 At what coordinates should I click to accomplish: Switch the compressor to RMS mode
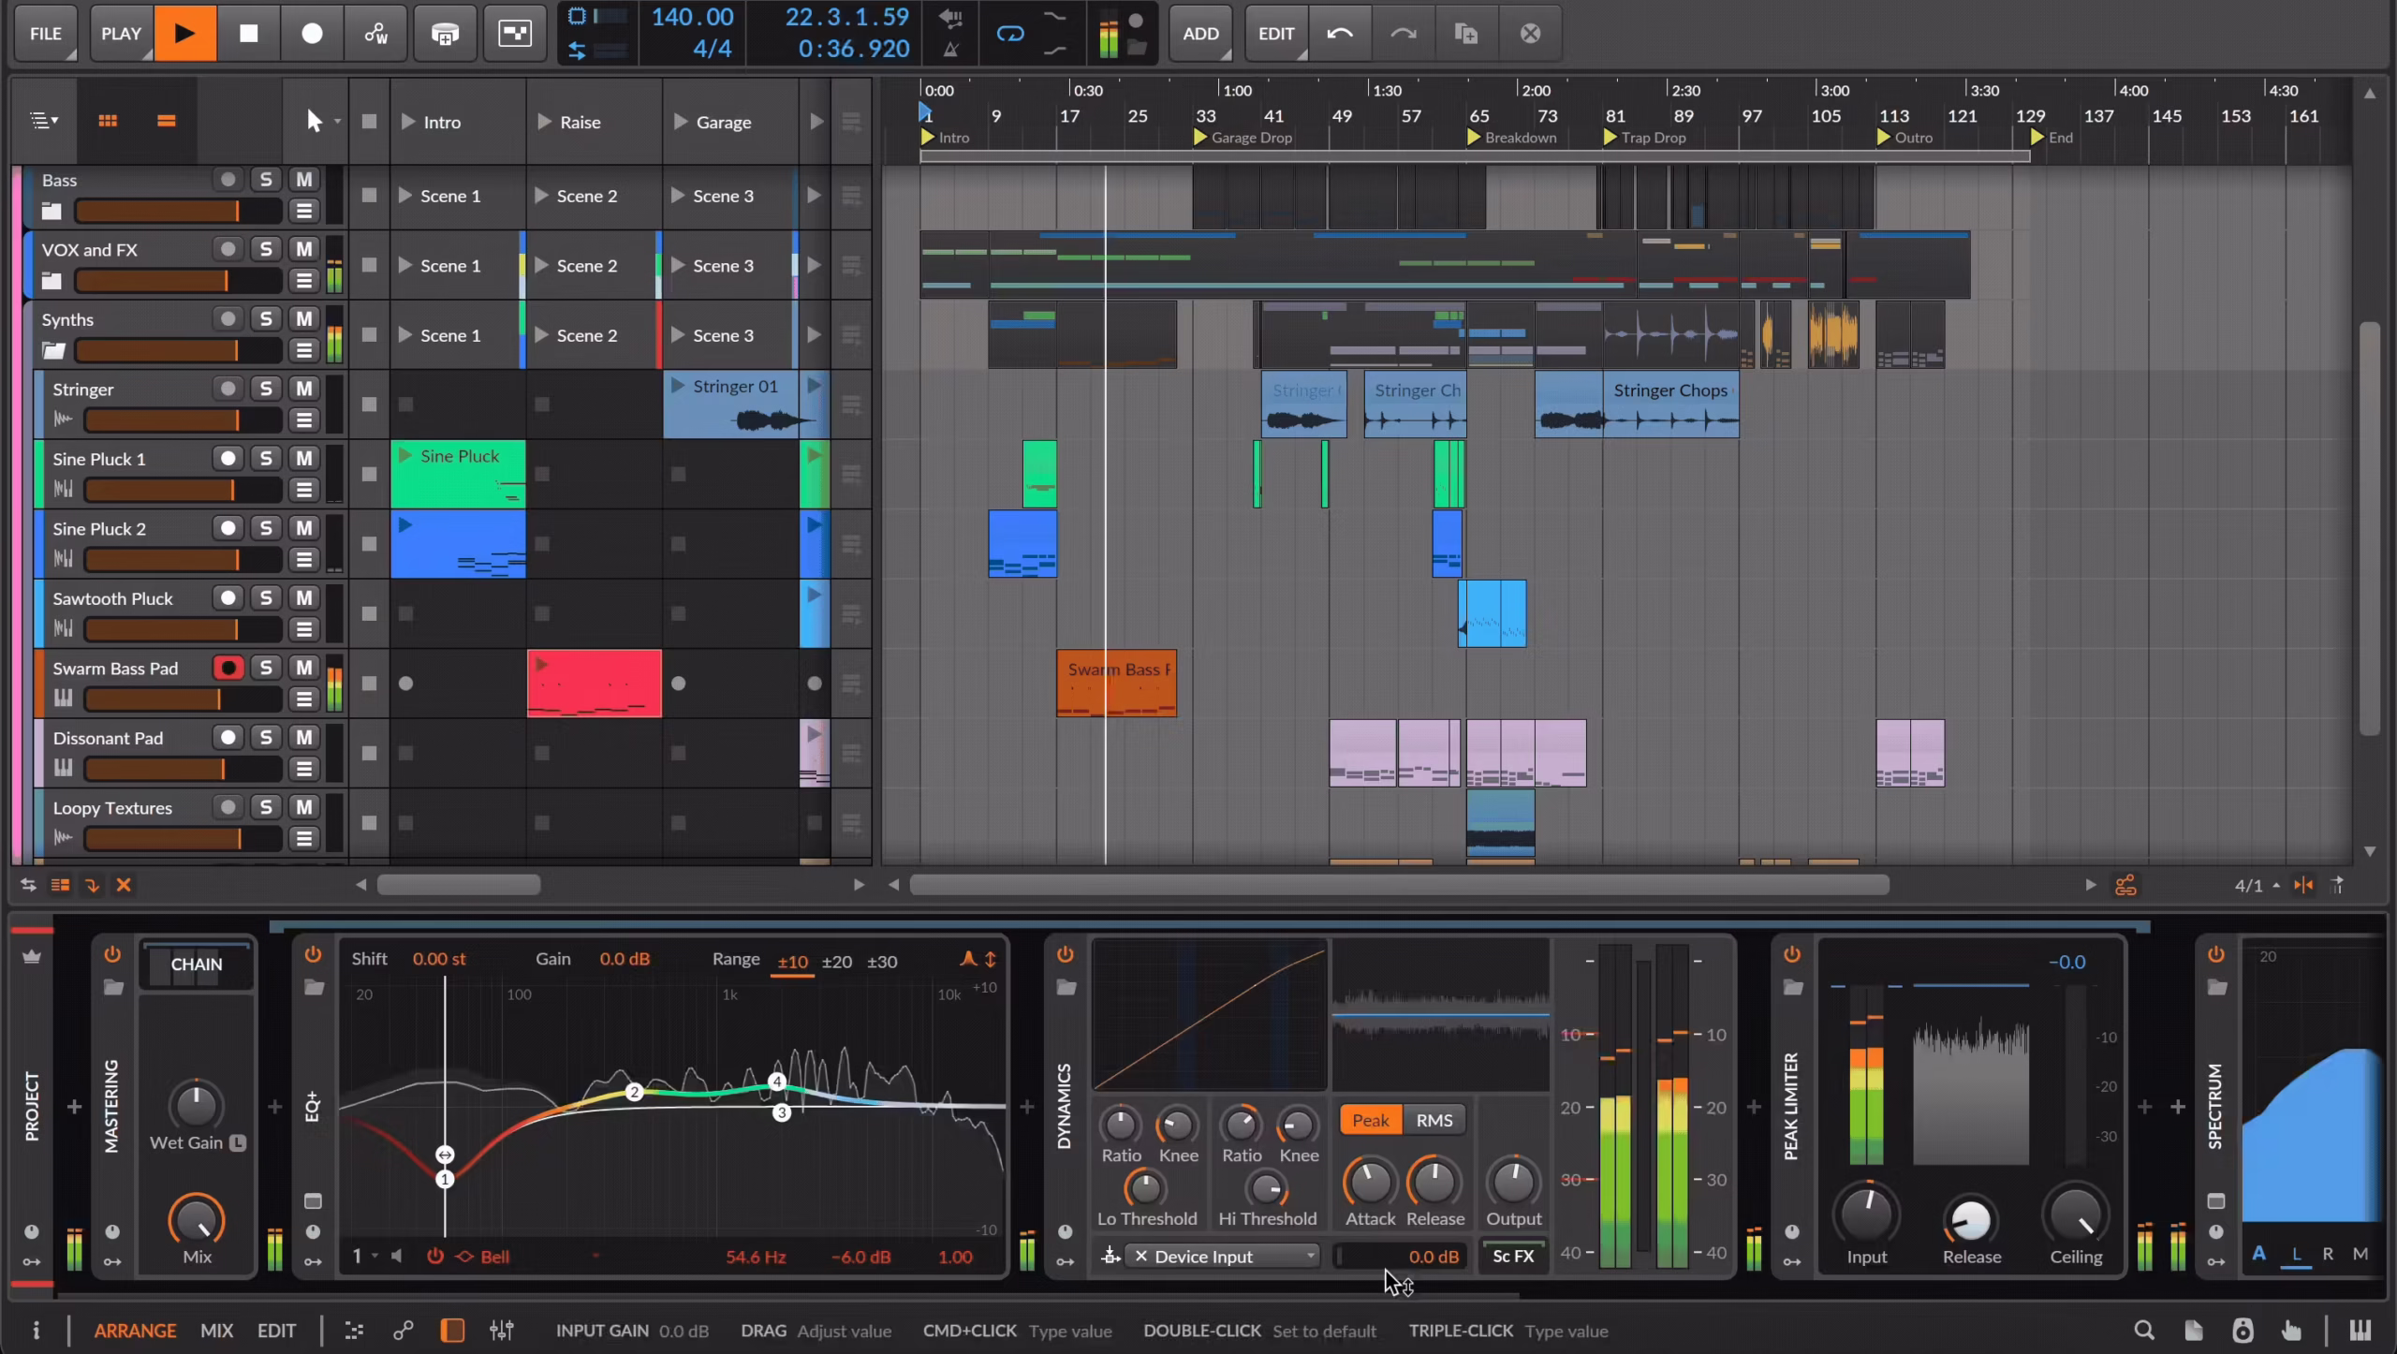1434,1120
